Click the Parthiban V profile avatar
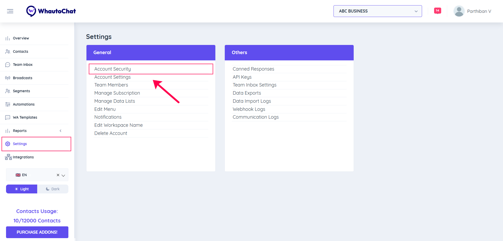Image resolution: width=503 pixels, height=241 pixels. [x=459, y=11]
